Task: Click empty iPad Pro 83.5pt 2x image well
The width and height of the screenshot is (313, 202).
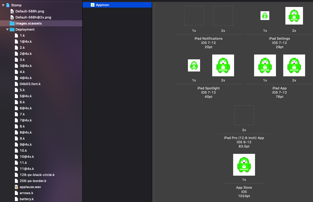Action: (244, 115)
